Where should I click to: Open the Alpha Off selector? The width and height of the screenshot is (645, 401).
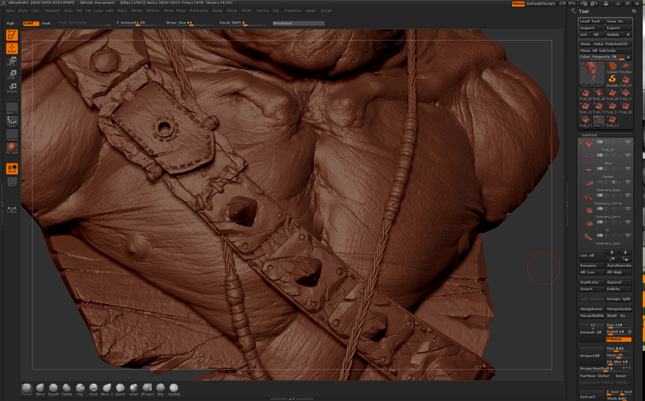[12, 108]
